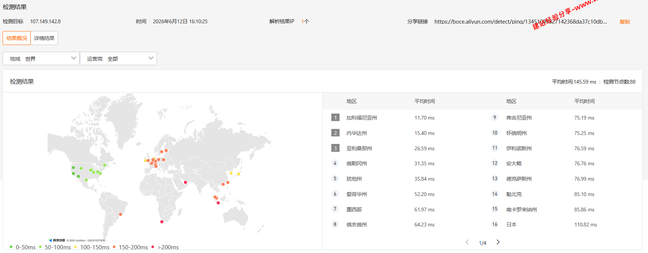Switch to the 结果概况 tab
648x253 pixels.
pos(17,38)
